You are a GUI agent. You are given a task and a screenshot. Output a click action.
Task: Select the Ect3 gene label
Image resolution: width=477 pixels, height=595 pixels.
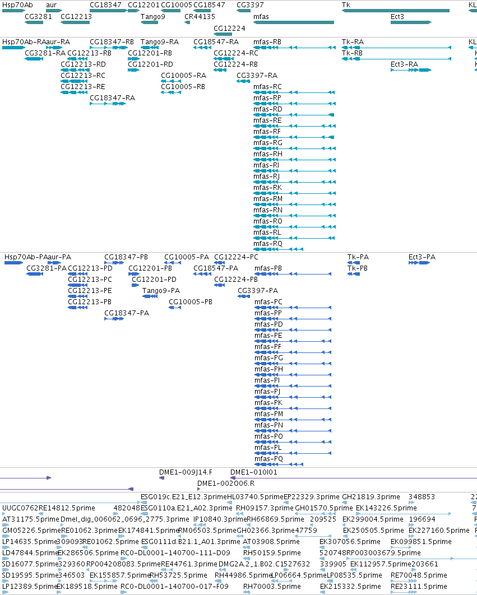tap(397, 17)
